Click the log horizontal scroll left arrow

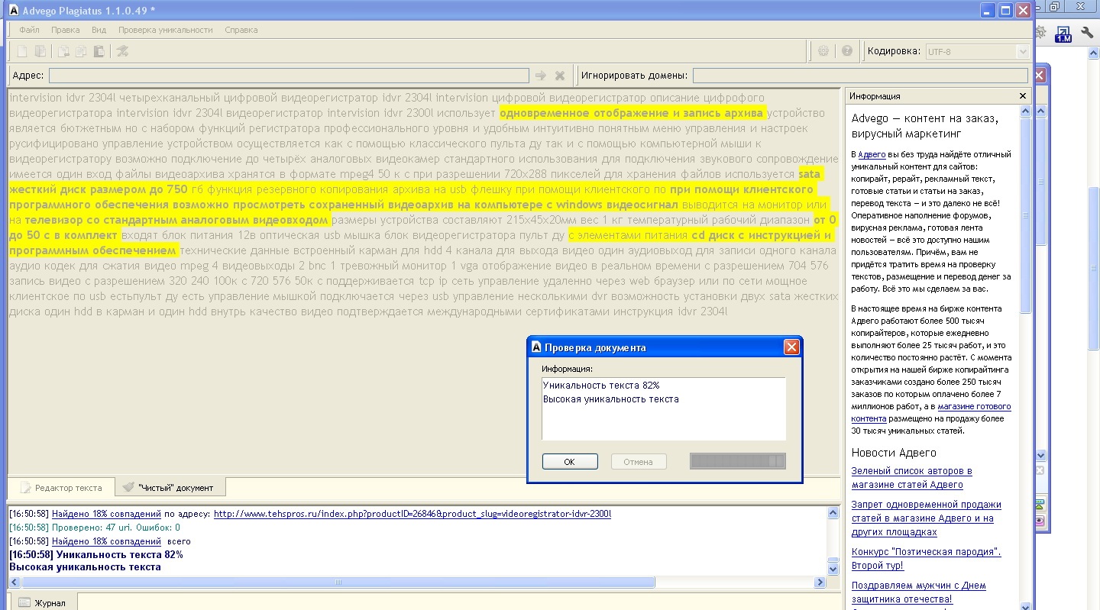click(15, 583)
